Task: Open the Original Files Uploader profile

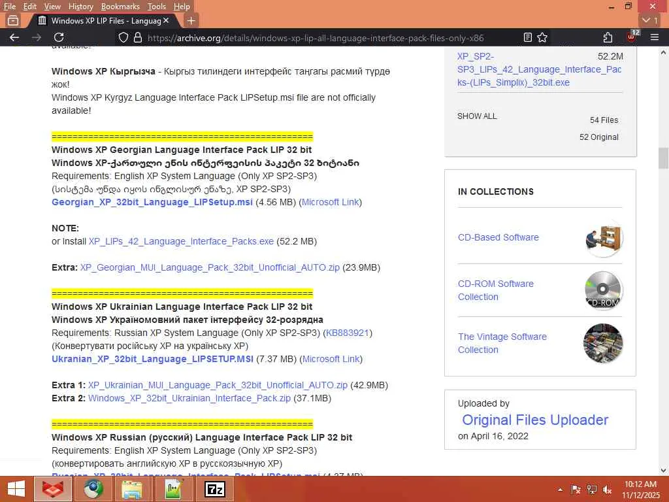Action: tap(535, 420)
